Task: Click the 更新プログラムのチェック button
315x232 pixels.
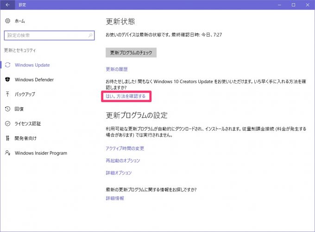Action: [131, 53]
